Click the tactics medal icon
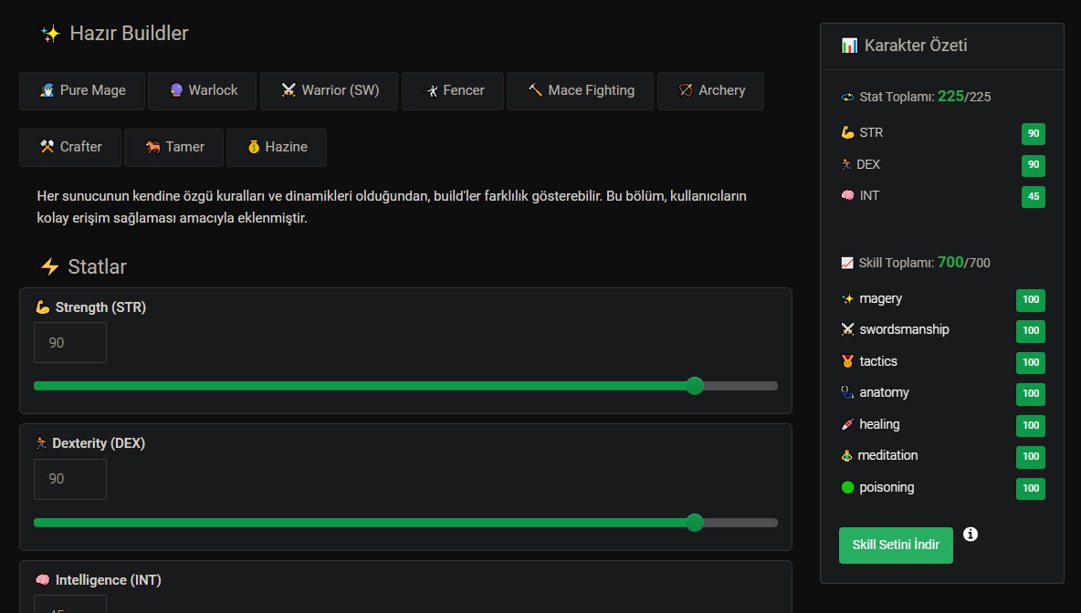Image resolution: width=1081 pixels, height=613 pixels. click(848, 361)
